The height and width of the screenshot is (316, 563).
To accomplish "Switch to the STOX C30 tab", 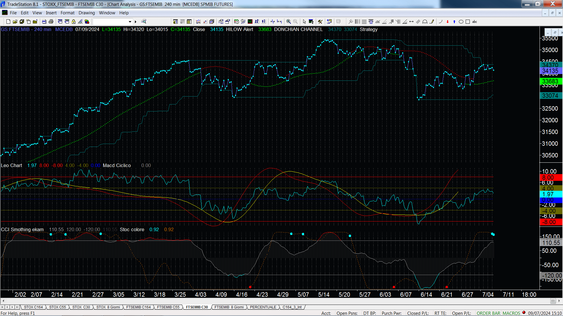I will pyautogui.click(x=81, y=307).
